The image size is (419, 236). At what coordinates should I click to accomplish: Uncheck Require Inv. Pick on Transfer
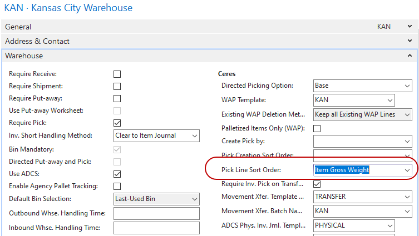tap(317, 184)
